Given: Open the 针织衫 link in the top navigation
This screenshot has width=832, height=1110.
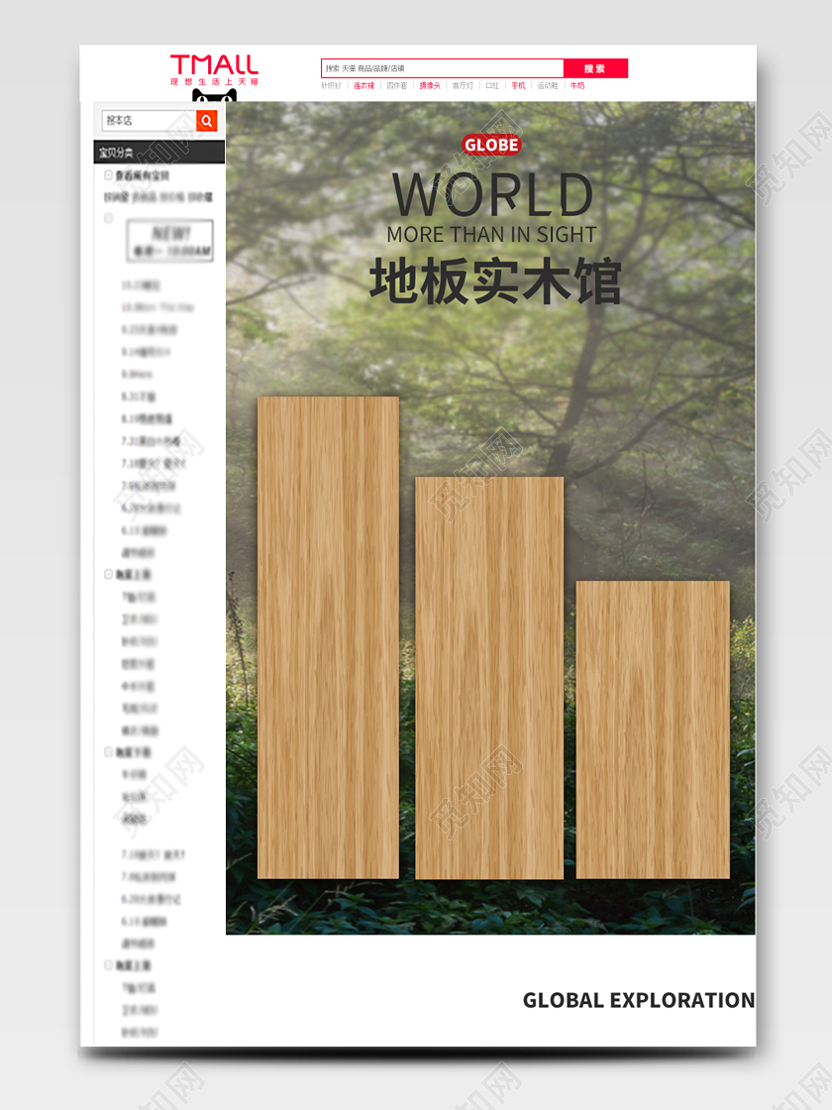Looking at the screenshot, I should click(x=332, y=85).
